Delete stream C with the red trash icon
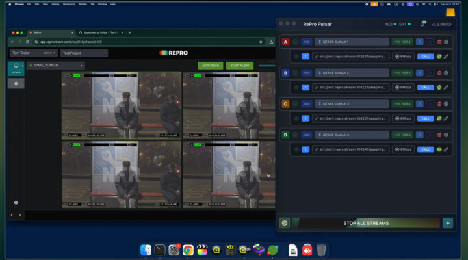The width and height of the screenshot is (468, 260). pyautogui.click(x=439, y=104)
